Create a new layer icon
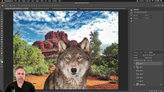Viewport: 164px width, 92px height. (159, 91)
